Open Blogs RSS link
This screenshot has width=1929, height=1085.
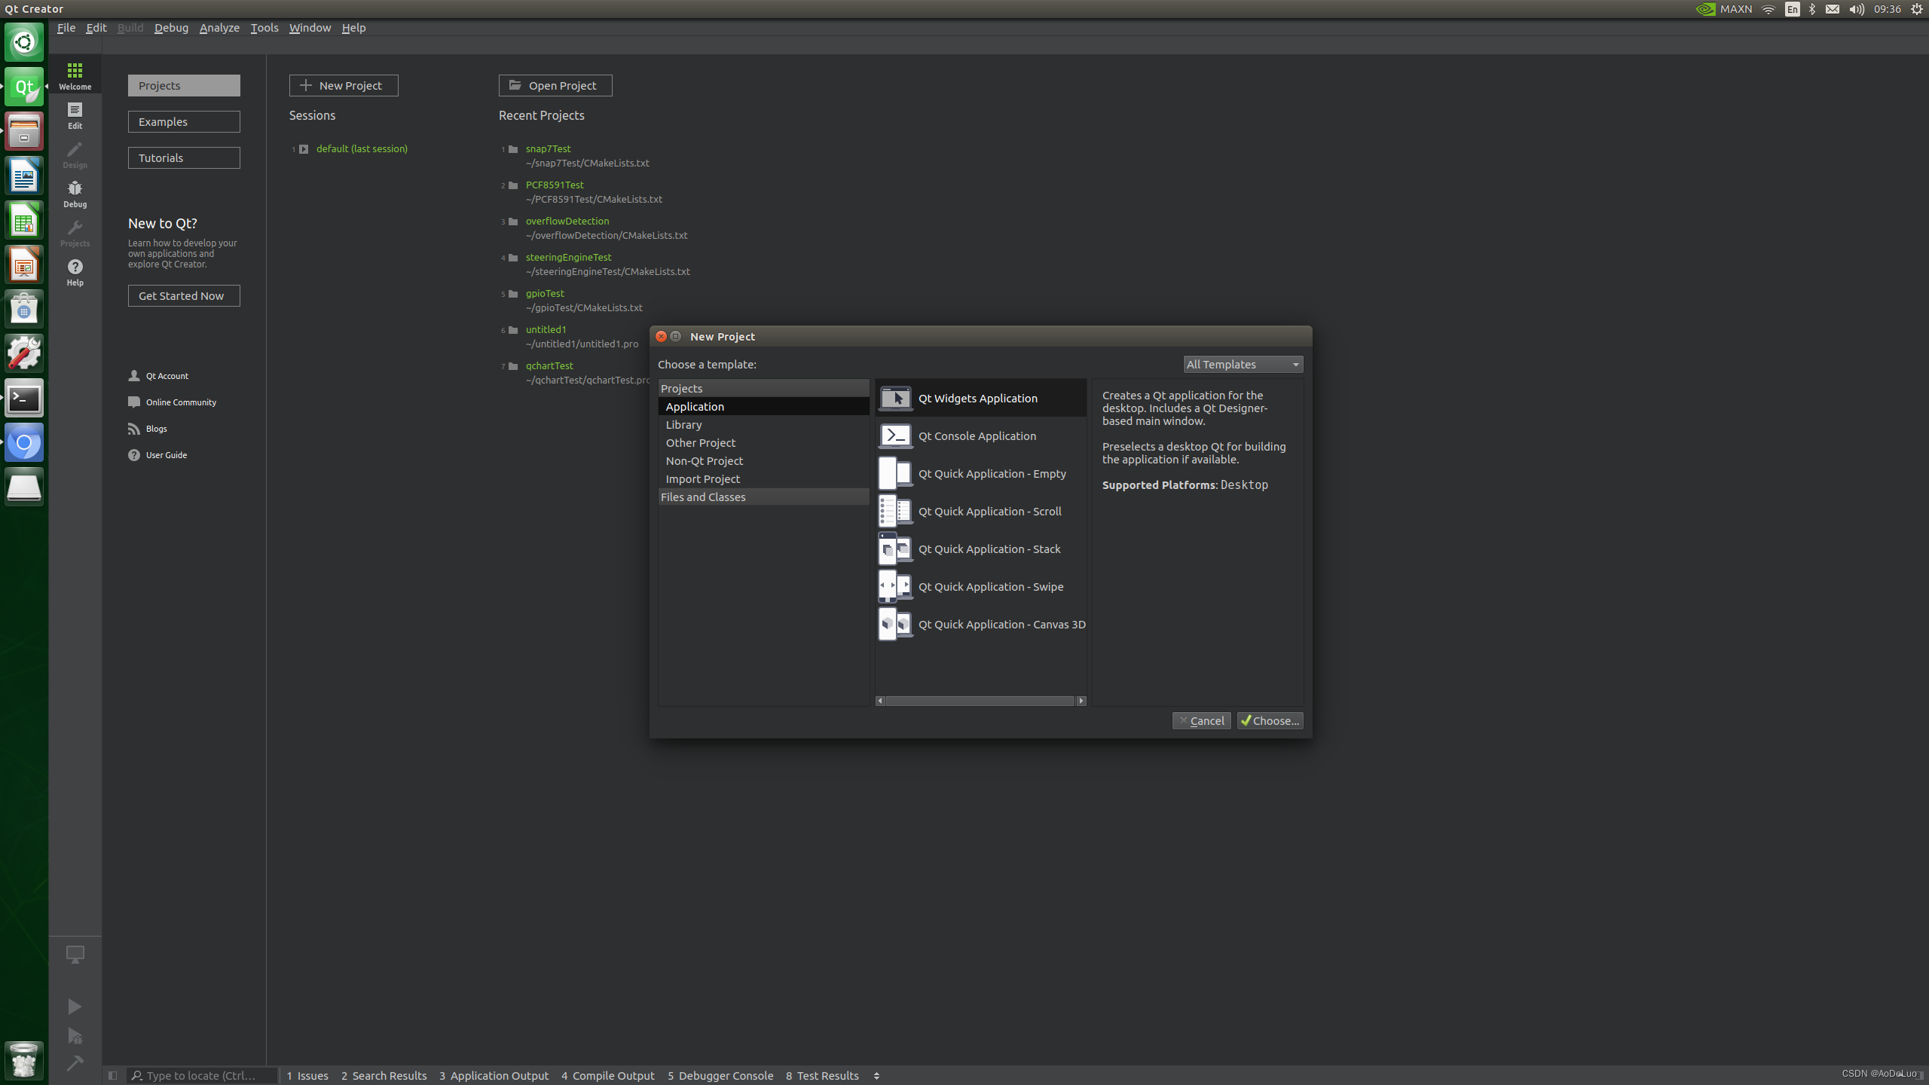point(148,428)
